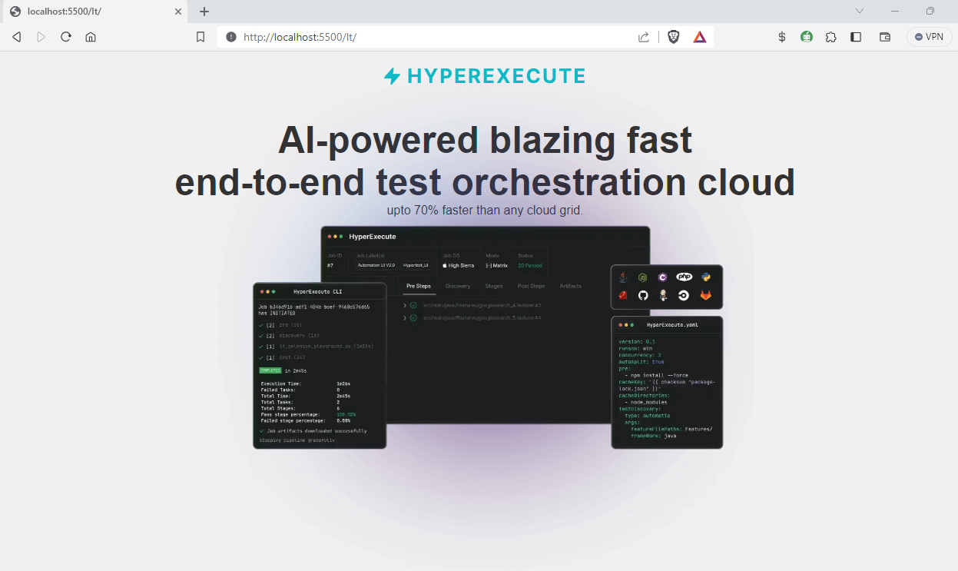Click the PHP logo icon
This screenshot has height=571, width=958.
pyautogui.click(x=684, y=277)
